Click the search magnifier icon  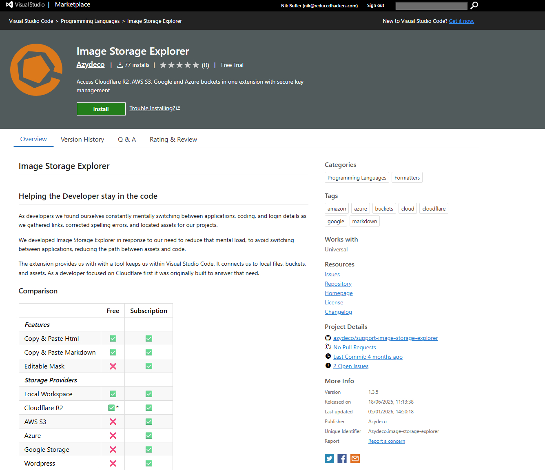474,5
